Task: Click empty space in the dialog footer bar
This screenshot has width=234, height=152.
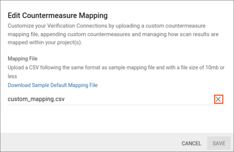Action: point(90,143)
